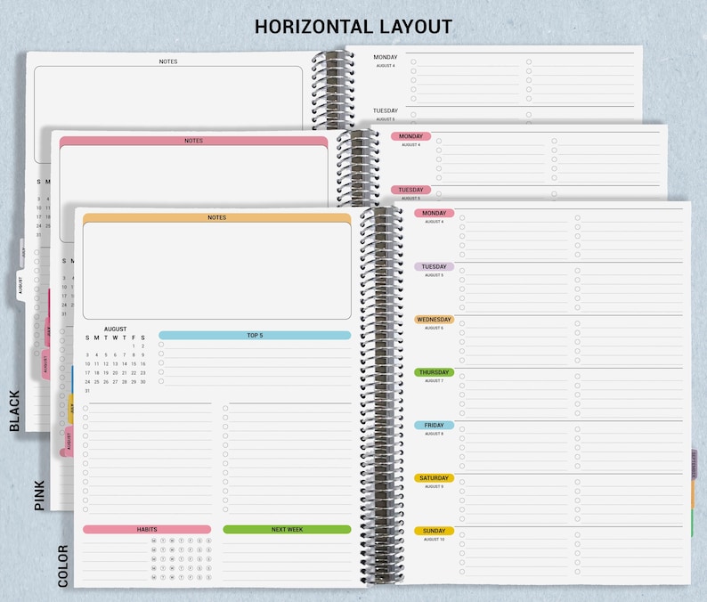
Task: Click the TUESDAY label on pink planner
Action: (410, 190)
